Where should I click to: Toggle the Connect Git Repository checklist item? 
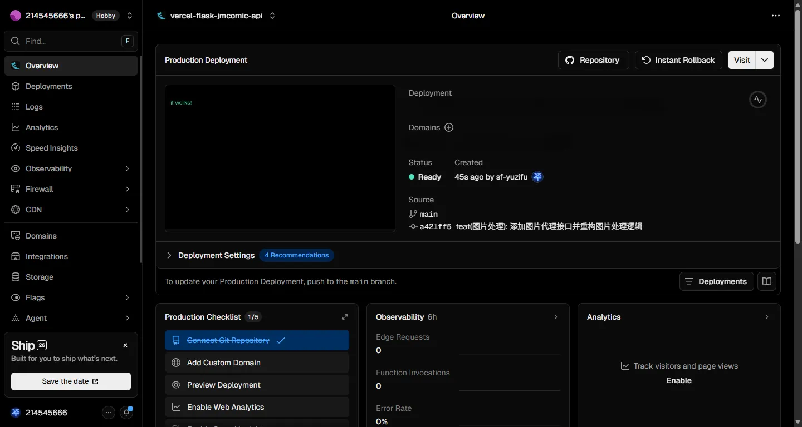point(257,340)
